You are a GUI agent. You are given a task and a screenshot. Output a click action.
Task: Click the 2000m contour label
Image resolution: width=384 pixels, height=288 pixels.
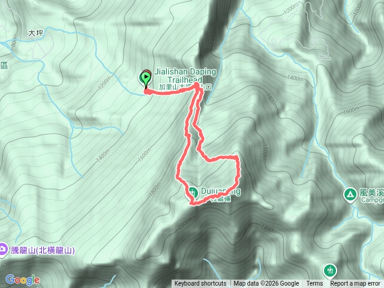[x=185, y=224]
